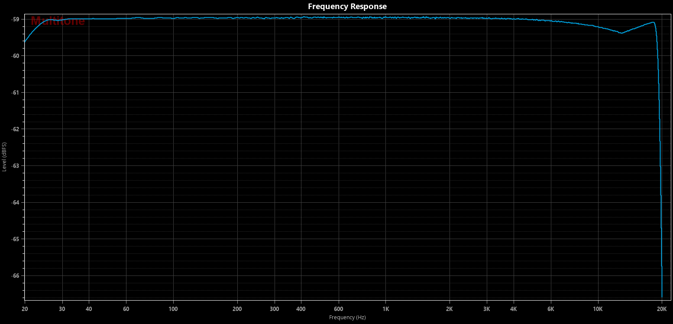Image resolution: width=673 pixels, height=324 pixels.
Task: Click the 100 Hz frequency tick label
Action: [173, 309]
